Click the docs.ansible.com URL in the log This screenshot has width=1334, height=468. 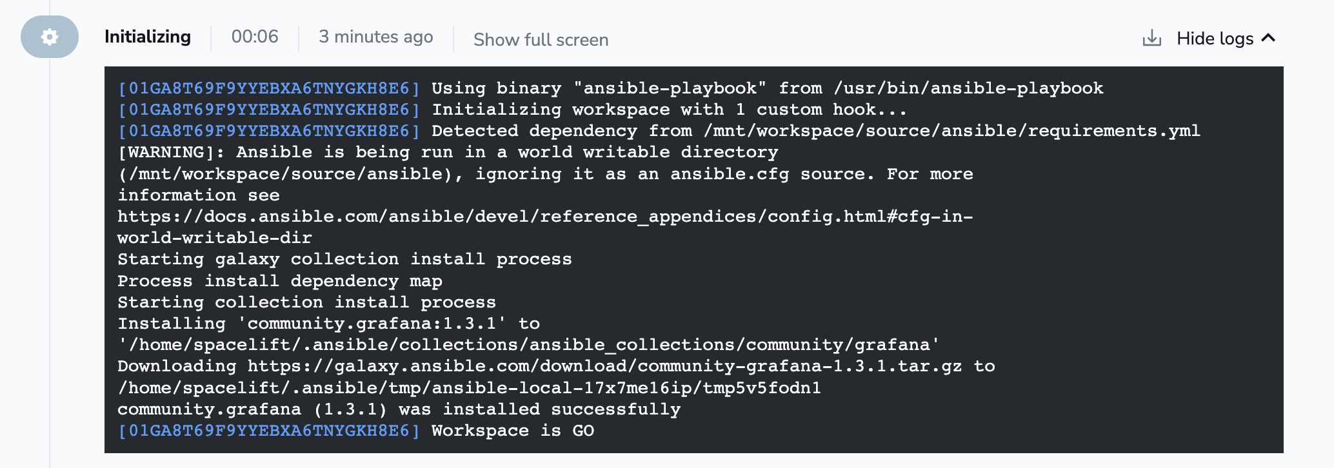[x=544, y=217]
